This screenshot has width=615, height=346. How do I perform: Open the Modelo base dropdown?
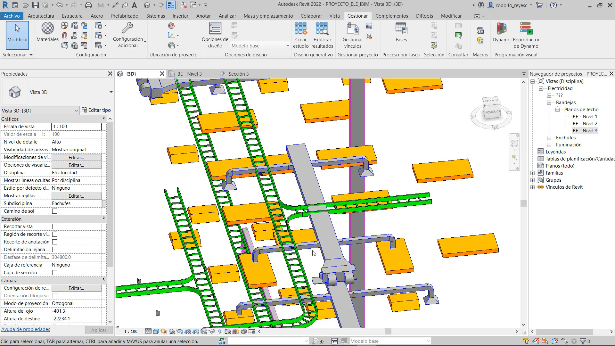click(288, 45)
